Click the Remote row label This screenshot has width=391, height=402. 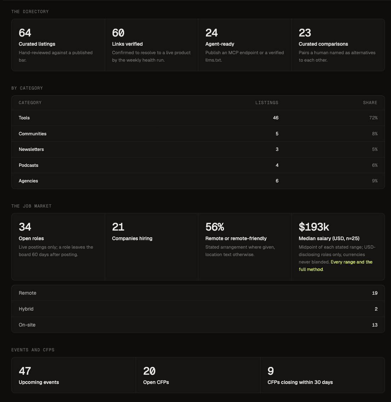27,293
